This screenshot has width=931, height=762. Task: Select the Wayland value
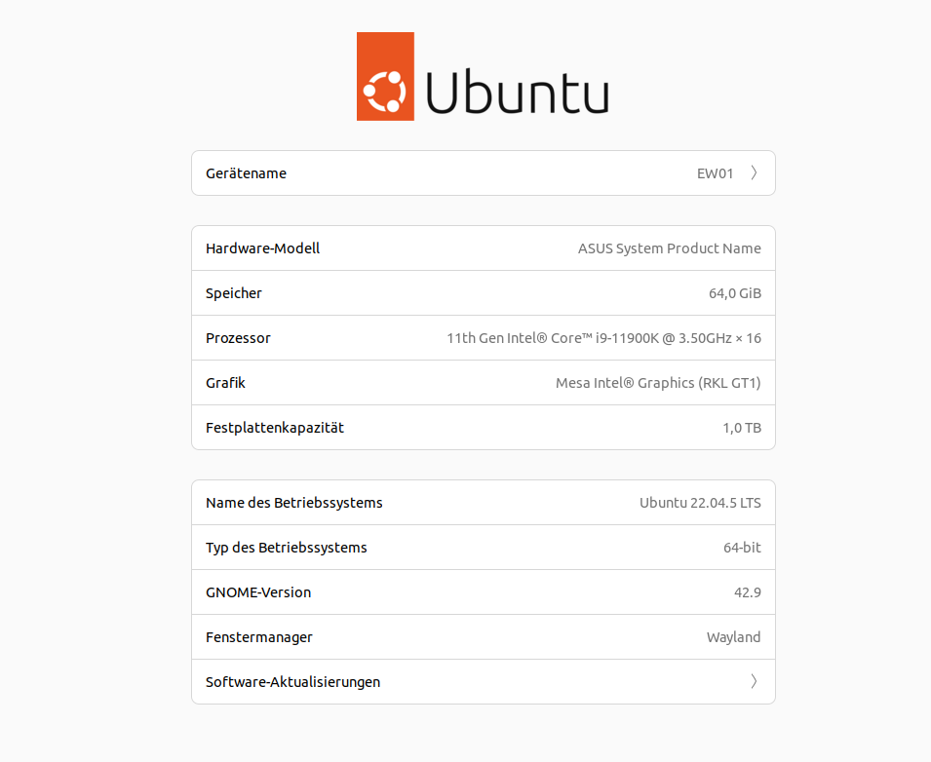point(733,637)
